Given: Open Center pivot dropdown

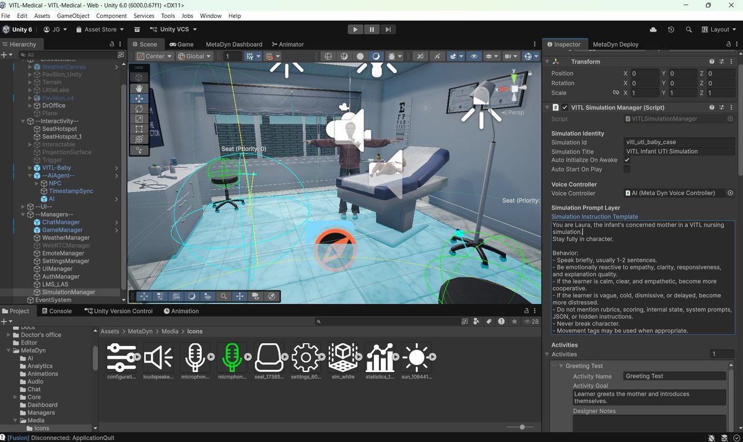Looking at the screenshot, I should click(155, 56).
